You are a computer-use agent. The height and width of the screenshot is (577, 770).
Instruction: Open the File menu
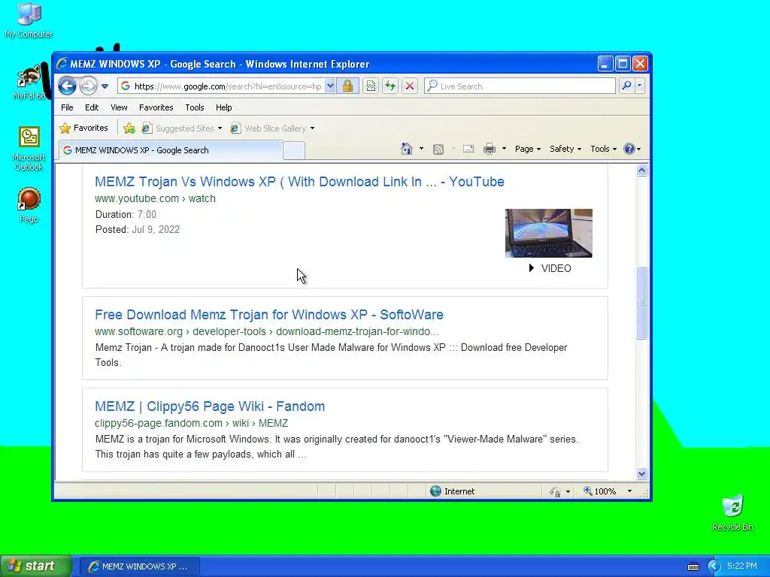tap(67, 107)
